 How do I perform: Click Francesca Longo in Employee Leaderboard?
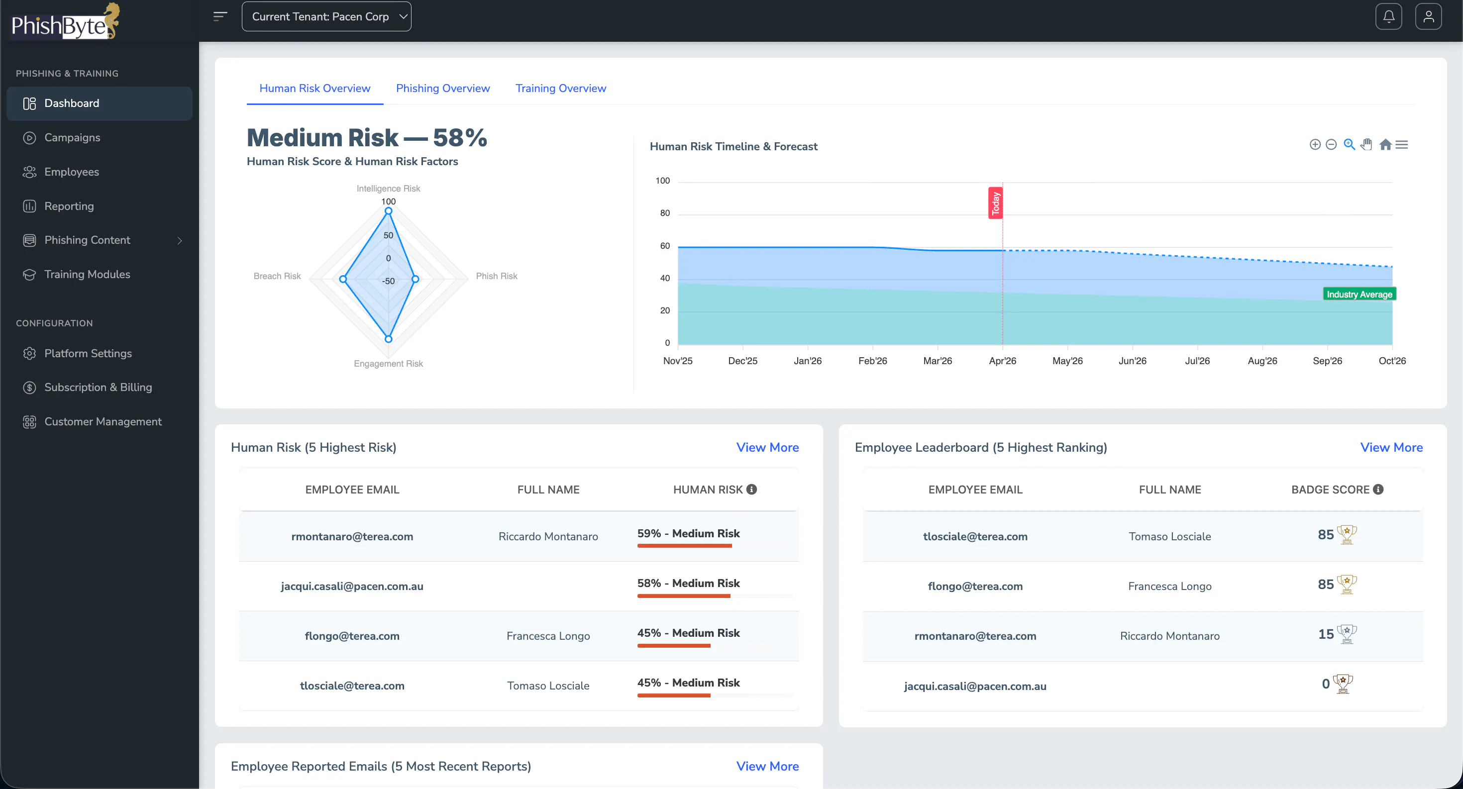(x=1169, y=587)
